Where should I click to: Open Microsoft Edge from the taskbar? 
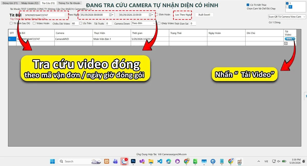(x=168, y=161)
